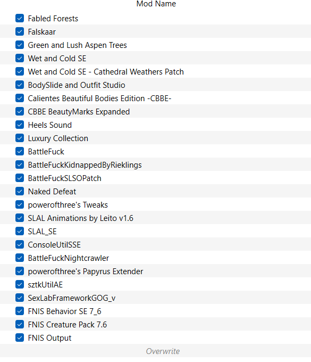Screen dimensions: 311x362
Task: Select the FNIS Output mod name
Action: (x=49, y=338)
